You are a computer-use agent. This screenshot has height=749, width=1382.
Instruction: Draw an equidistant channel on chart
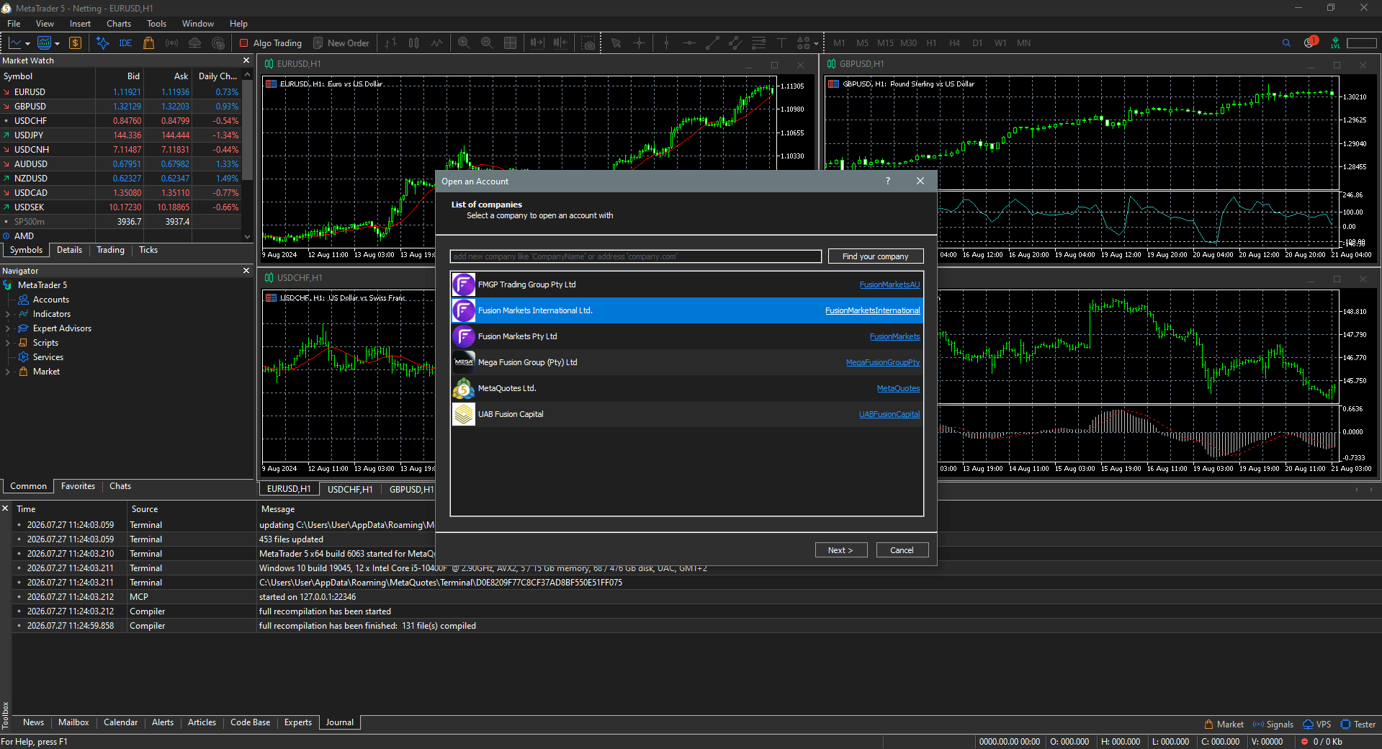click(x=735, y=43)
